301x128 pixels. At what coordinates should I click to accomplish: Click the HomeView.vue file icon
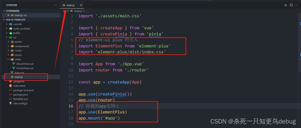click(x=13, y=68)
